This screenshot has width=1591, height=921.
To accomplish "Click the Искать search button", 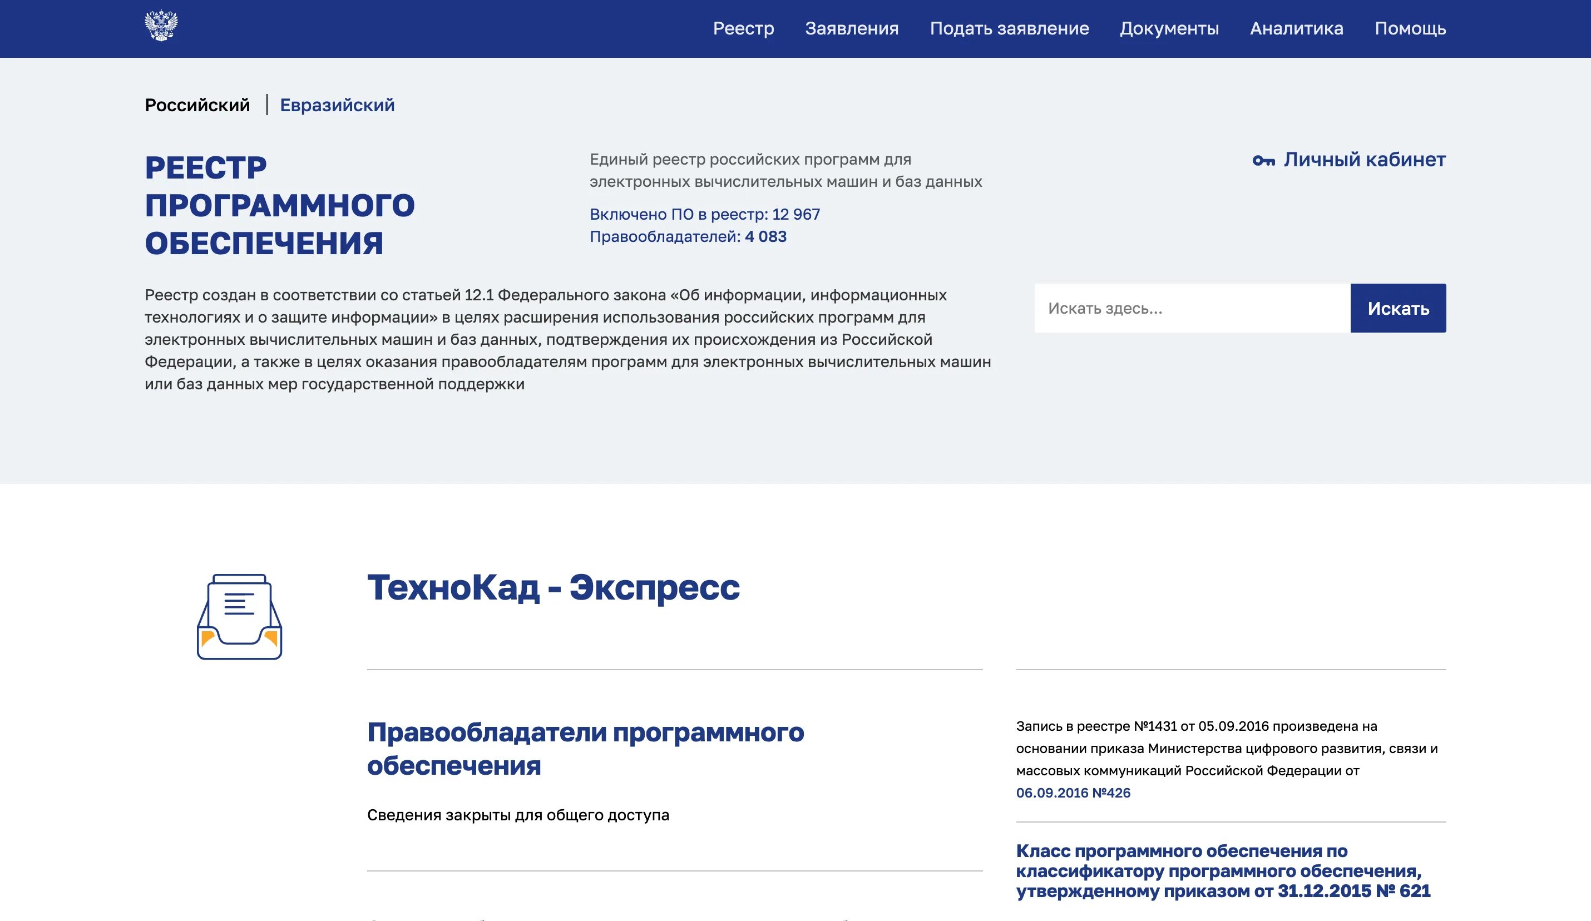I will click(x=1398, y=308).
